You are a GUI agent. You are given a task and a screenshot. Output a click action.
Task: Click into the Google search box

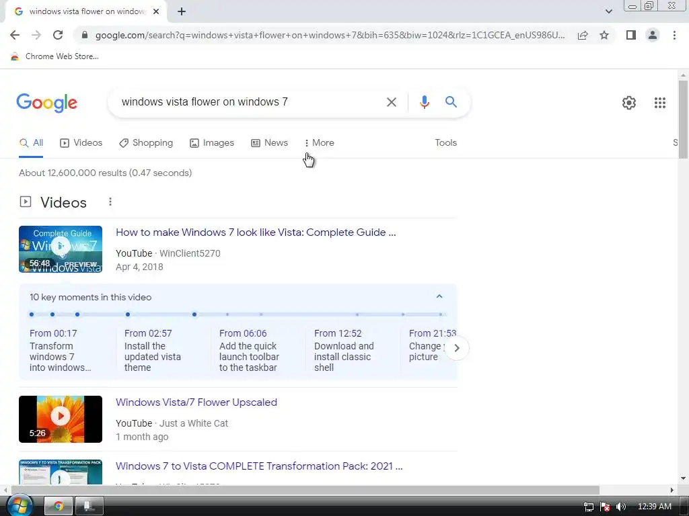tap(248, 102)
